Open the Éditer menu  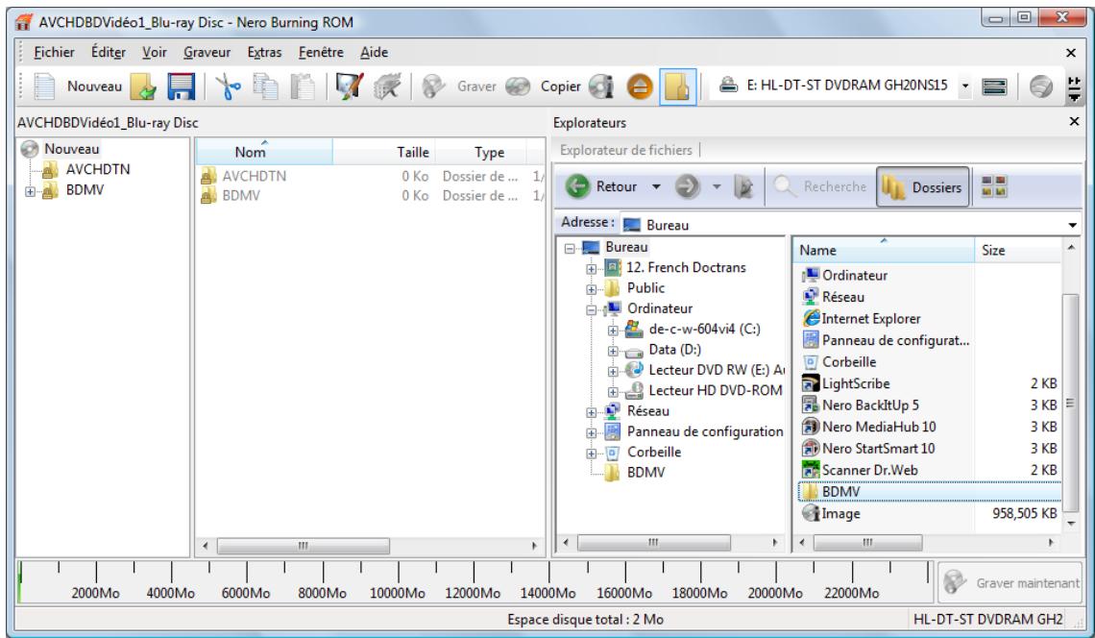(x=109, y=53)
